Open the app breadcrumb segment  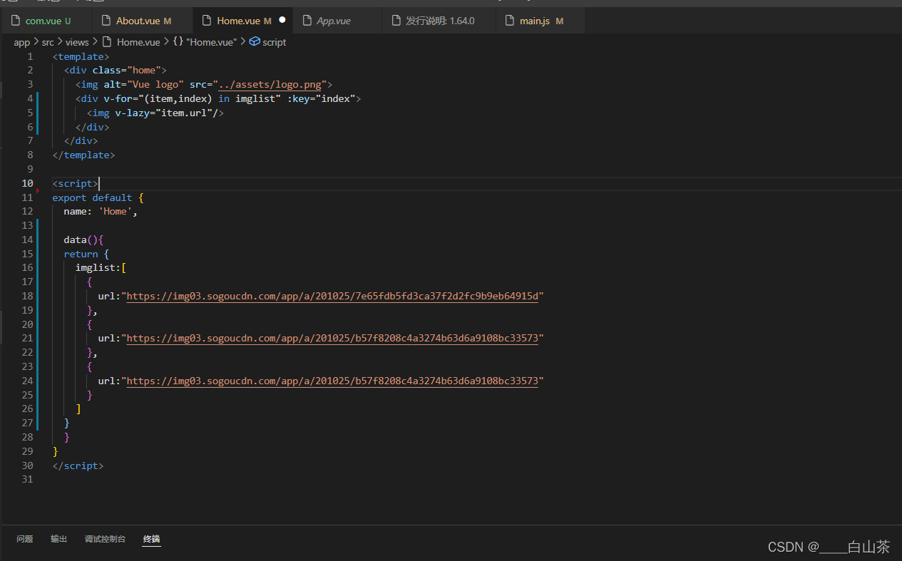click(22, 42)
